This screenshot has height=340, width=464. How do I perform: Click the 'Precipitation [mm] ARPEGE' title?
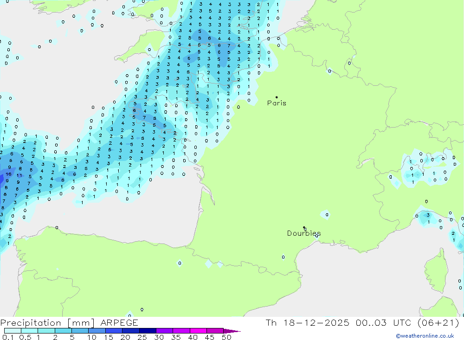(x=69, y=322)
